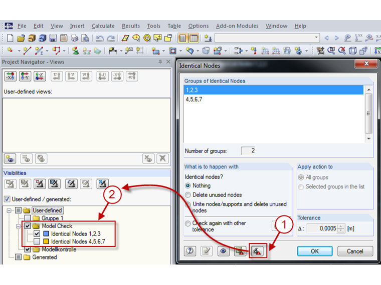The height and width of the screenshot is (285, 381).
Task: Open the Add-on Modules menu
Action: click(237, 26)
